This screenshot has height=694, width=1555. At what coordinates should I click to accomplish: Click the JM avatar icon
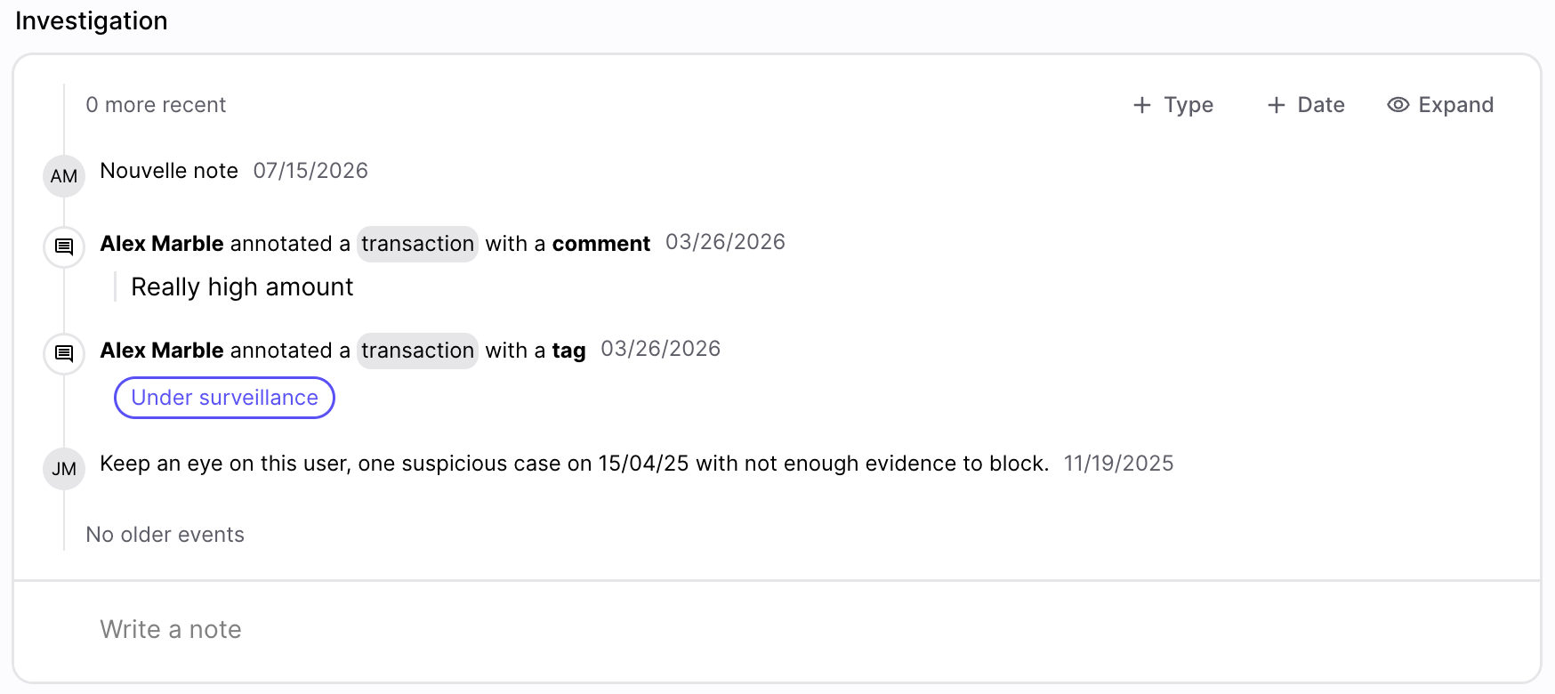coord(64,469)
